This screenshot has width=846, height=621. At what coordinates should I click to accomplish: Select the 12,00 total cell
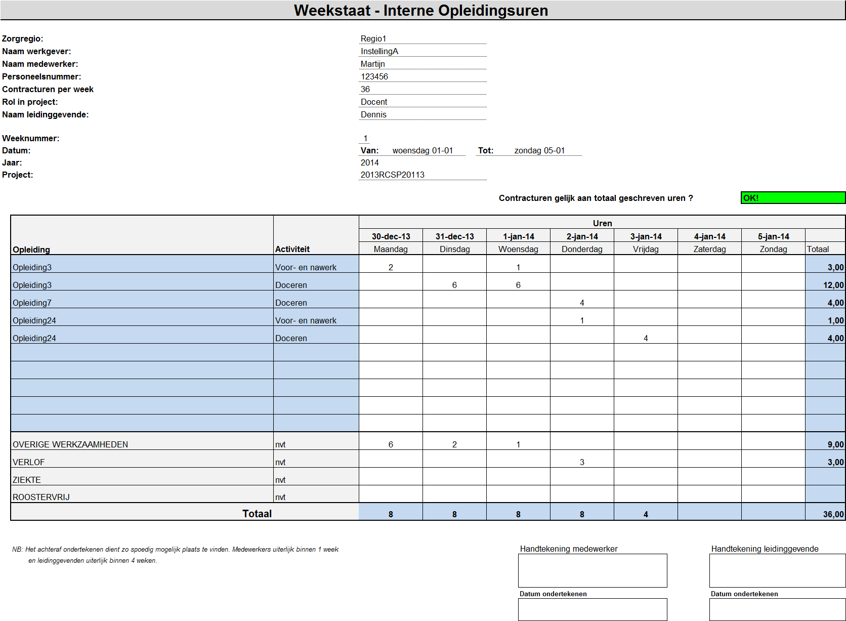click(825, 282)
